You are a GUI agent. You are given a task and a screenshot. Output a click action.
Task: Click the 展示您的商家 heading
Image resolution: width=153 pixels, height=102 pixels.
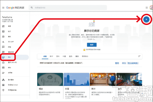[x=92, y=31]
